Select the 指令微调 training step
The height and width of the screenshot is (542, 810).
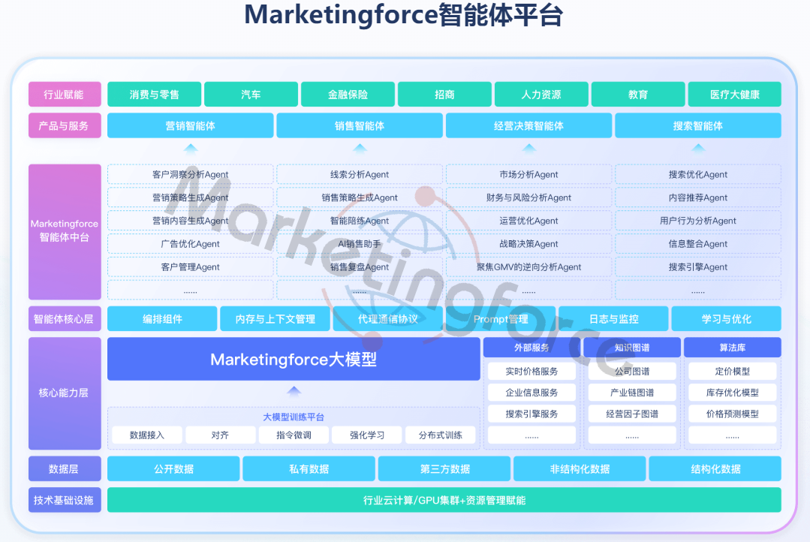(x=294, y=435)
